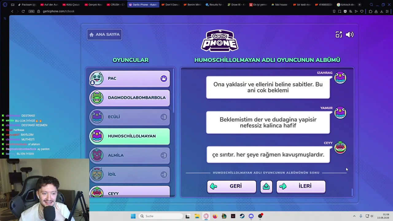Select player DAGMODOLABOMBARBOLA

(x=130, y=98)
